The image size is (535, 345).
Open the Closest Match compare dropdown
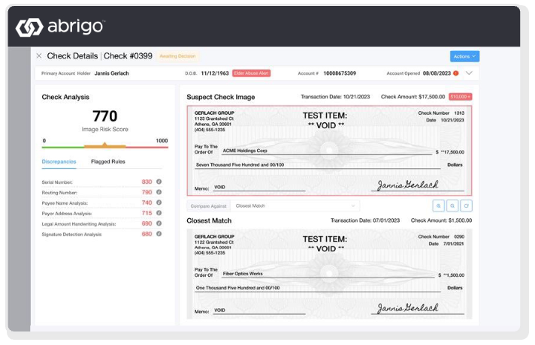tap(295, 205)
